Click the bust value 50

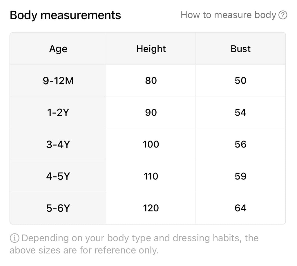pos(240,80)
